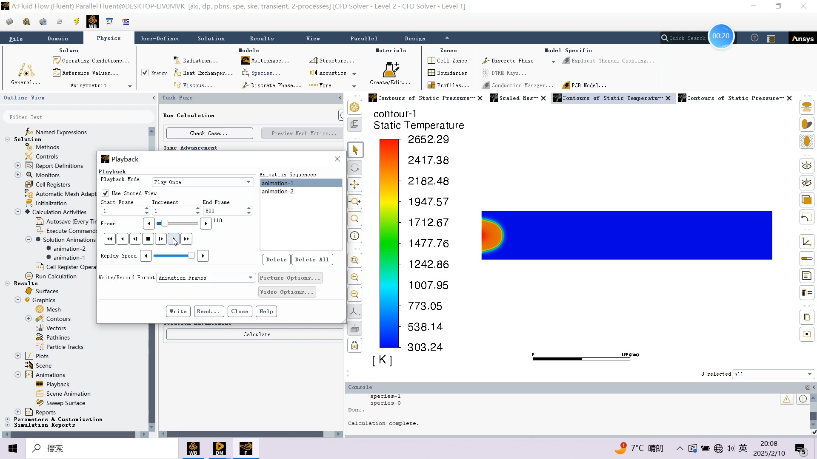Open the General solver settings icon
Image resolution: width=817 pixels, height=459 pixels.
26,70
